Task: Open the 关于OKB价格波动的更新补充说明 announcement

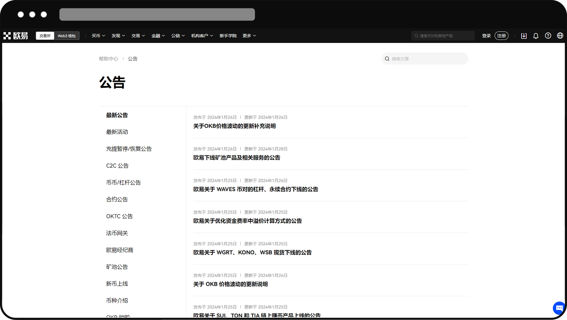Action: pos(235,126)
